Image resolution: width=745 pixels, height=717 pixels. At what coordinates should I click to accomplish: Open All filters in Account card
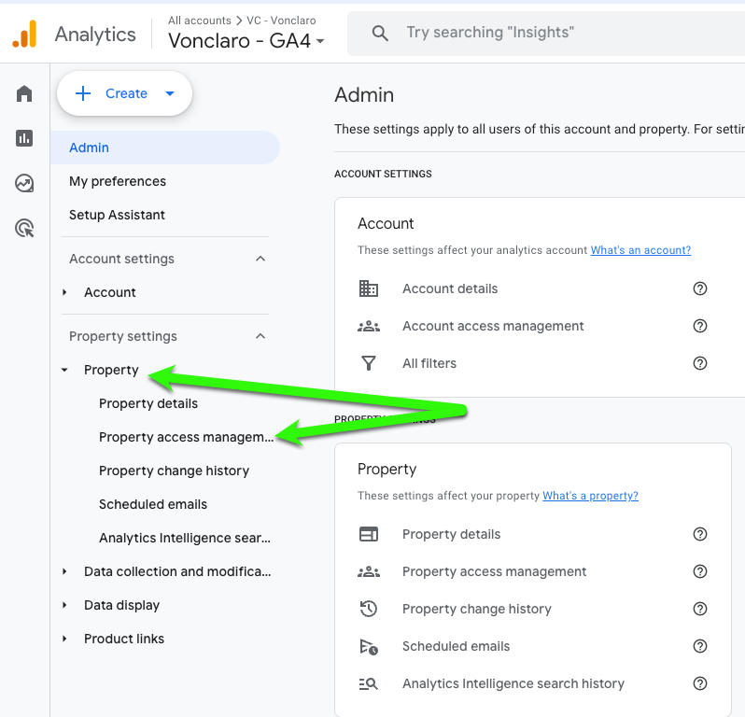pyautogui.click(x=429, y=364)
